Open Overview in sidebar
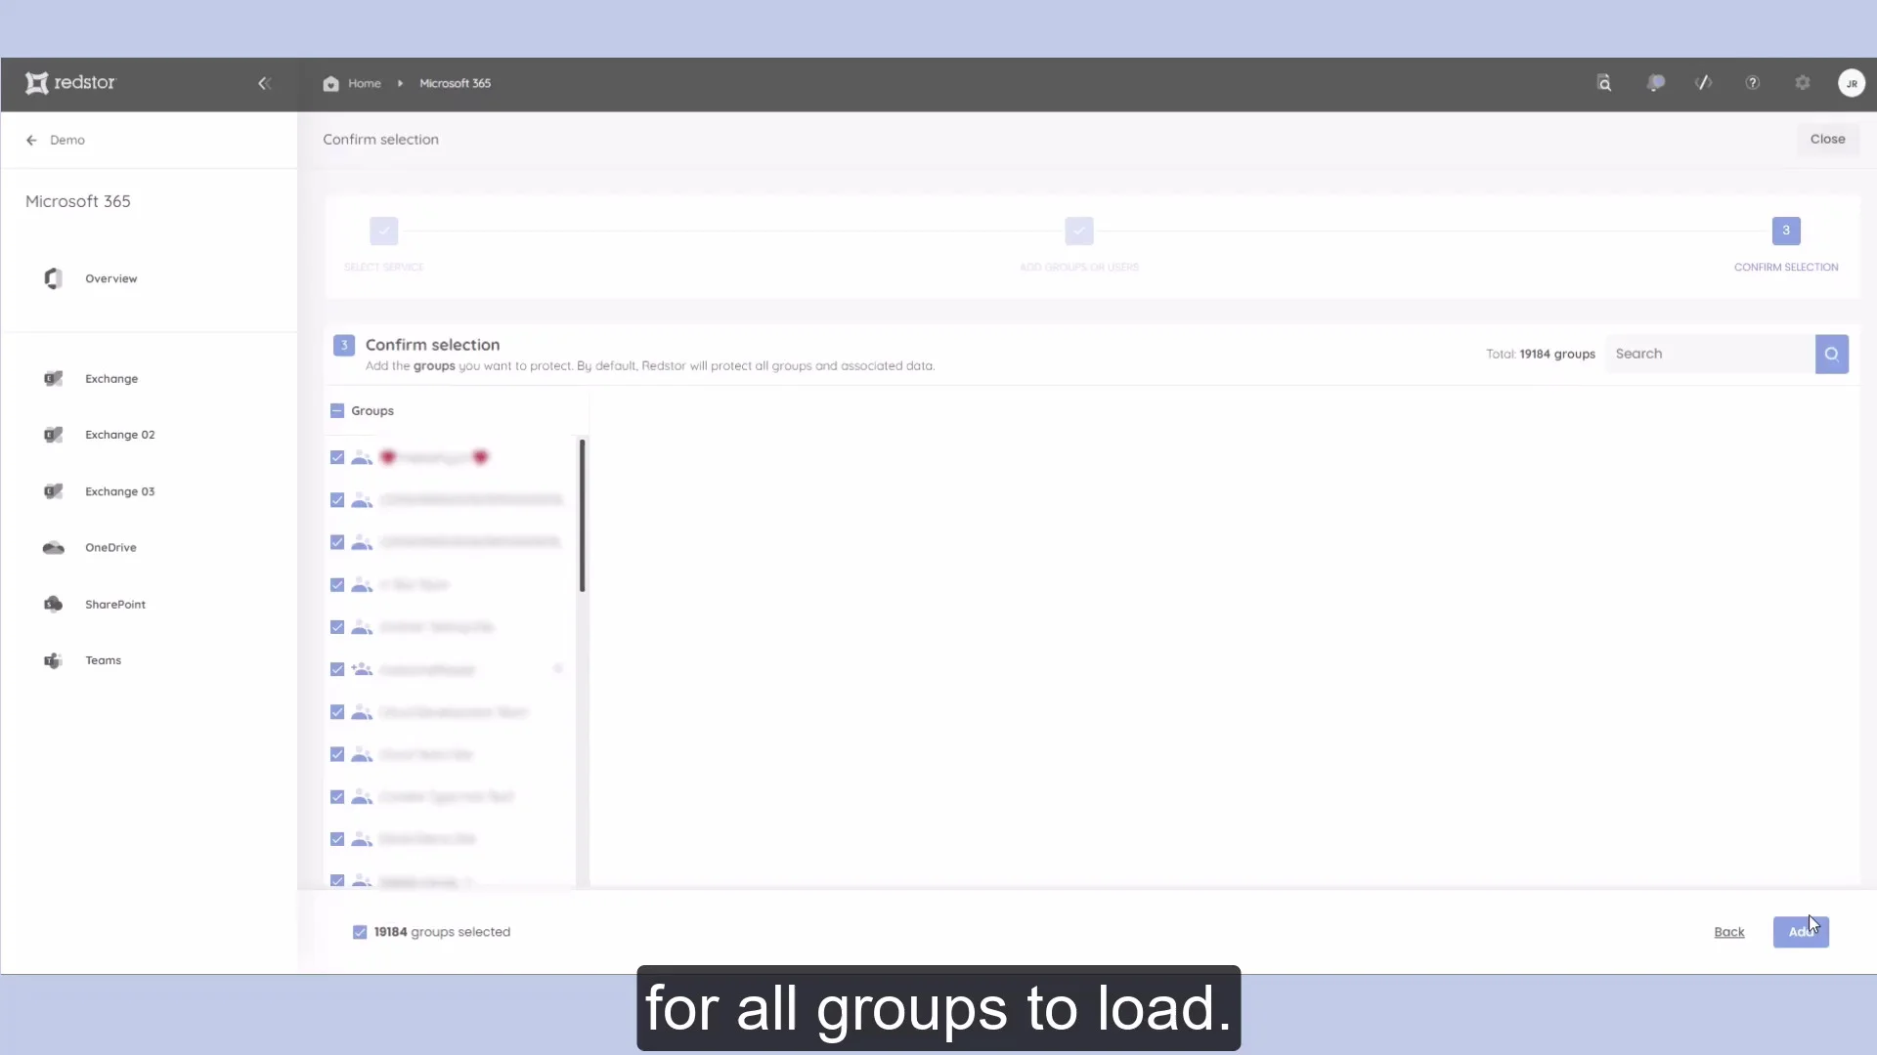The width and height of the screenshot is (1877, 1055). tap(111, 279)
